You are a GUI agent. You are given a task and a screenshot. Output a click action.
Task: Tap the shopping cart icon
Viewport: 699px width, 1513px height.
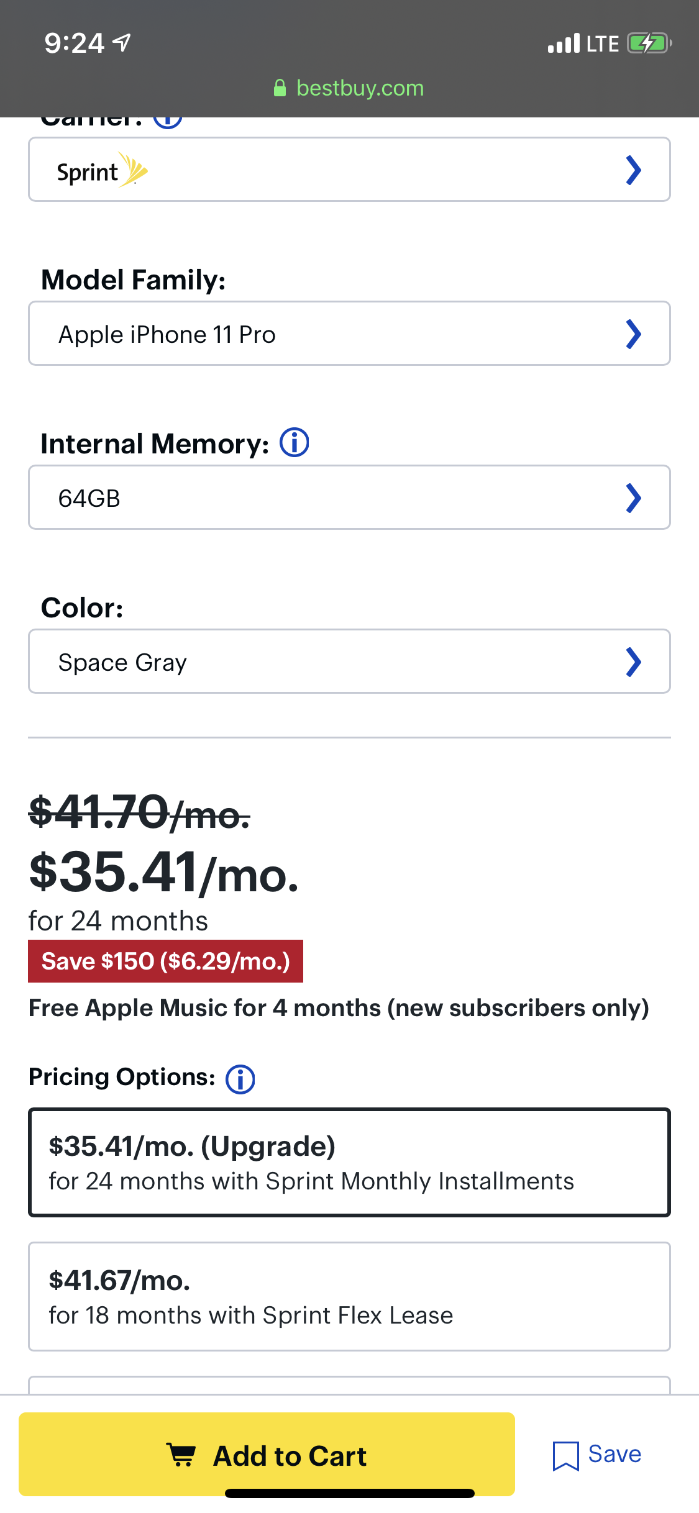pos(181,1455)
